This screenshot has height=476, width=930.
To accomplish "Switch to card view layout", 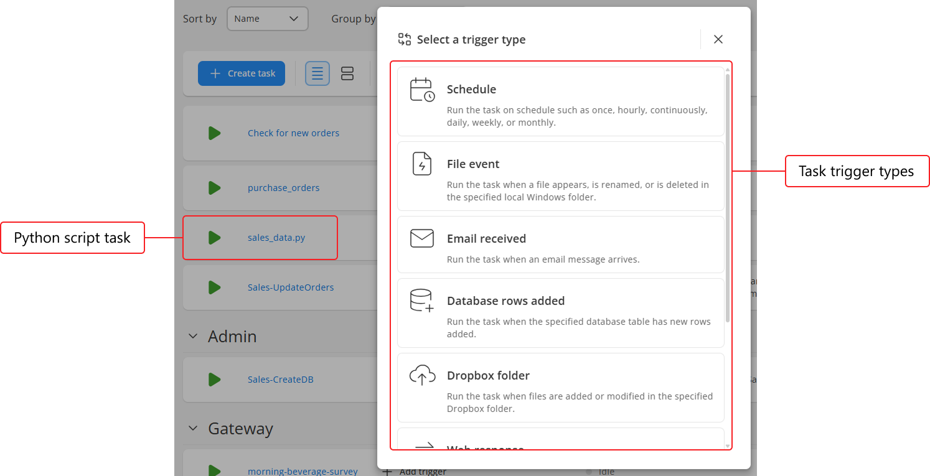I will tap(347, 73).
